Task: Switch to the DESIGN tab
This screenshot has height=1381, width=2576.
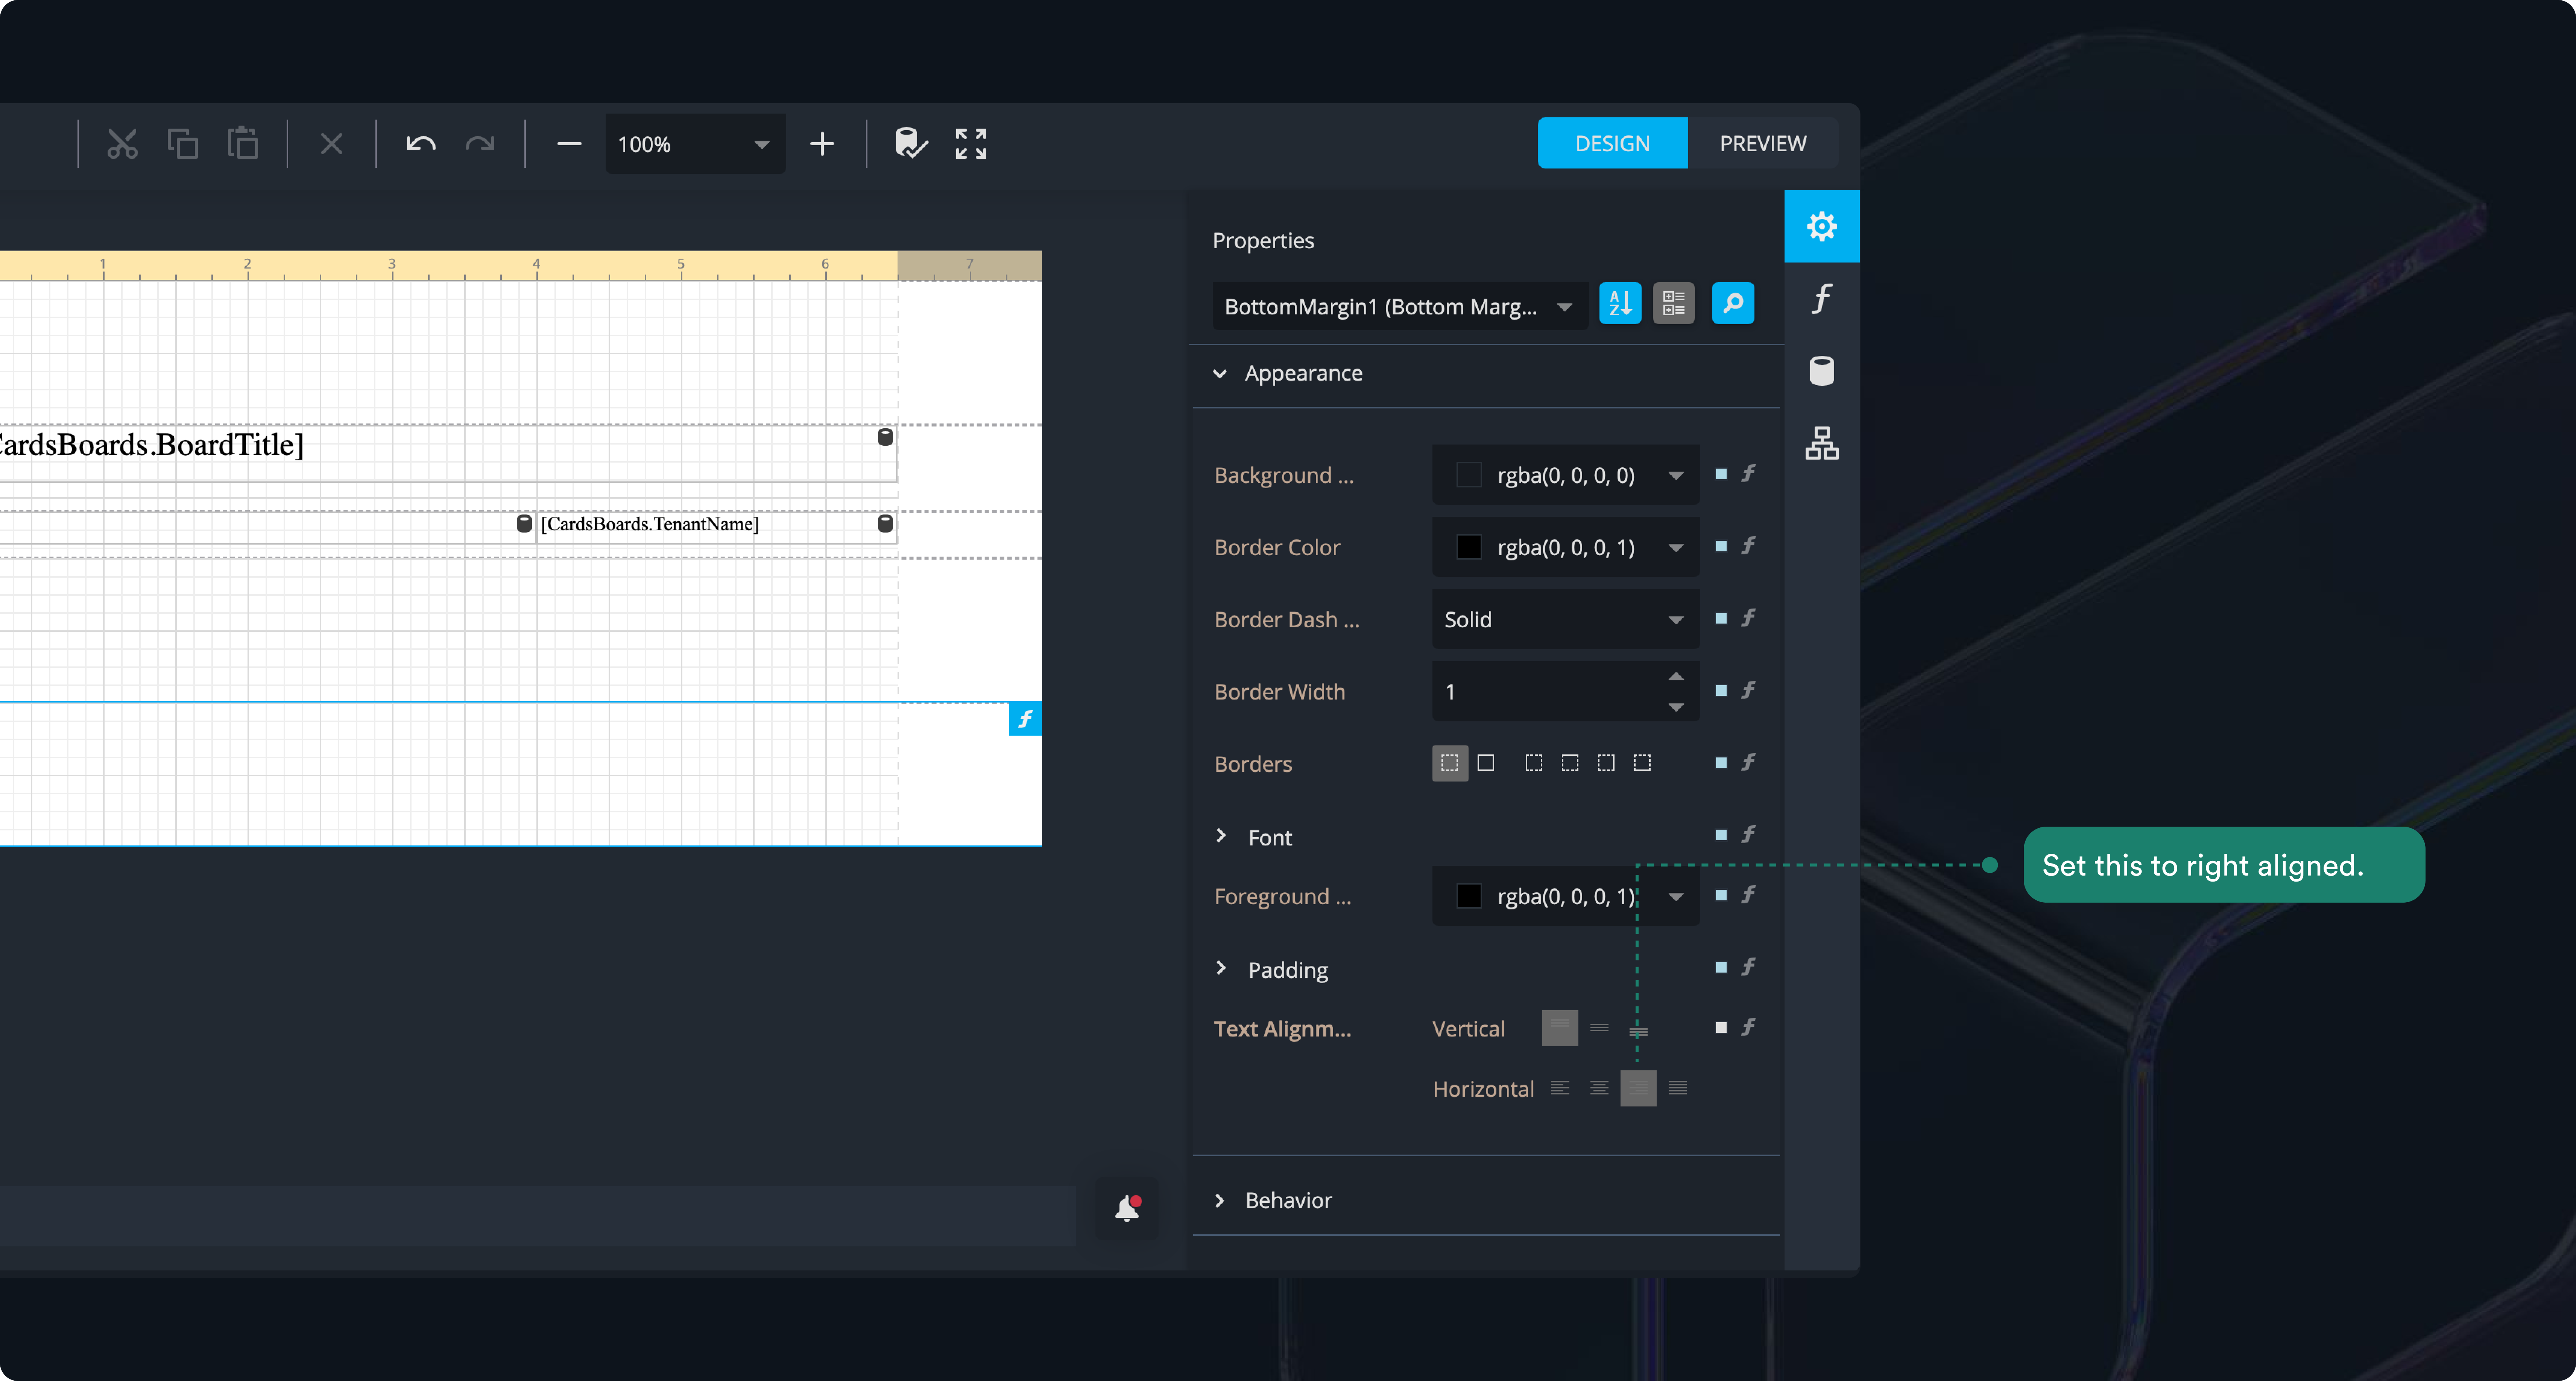Action: click(x=1612, y=143)
